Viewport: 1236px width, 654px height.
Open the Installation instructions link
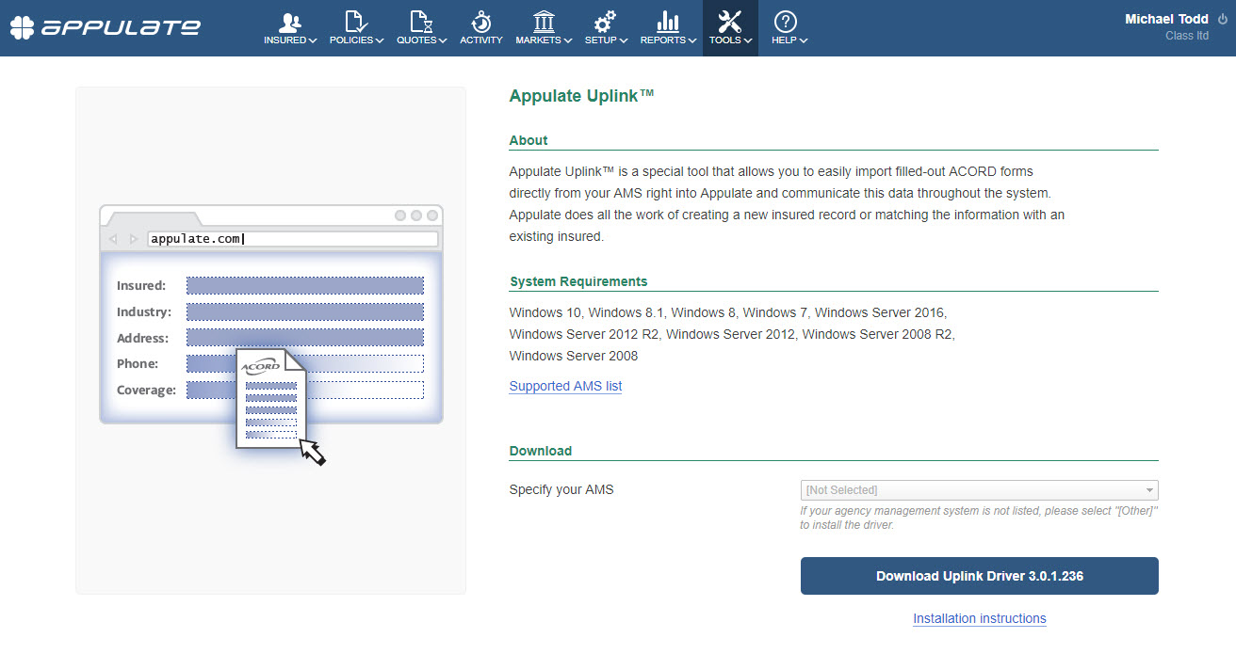click(x=979, y=618)
